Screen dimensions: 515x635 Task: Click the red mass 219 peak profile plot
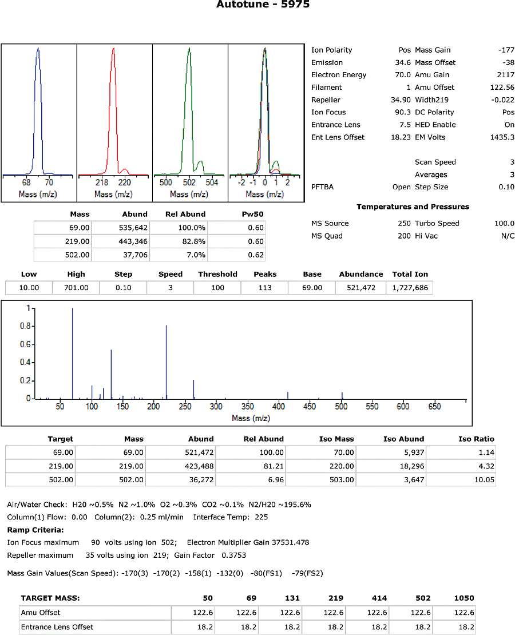pos(114,114)
